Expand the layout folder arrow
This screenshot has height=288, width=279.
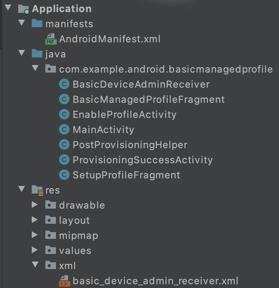pos(34,220)
